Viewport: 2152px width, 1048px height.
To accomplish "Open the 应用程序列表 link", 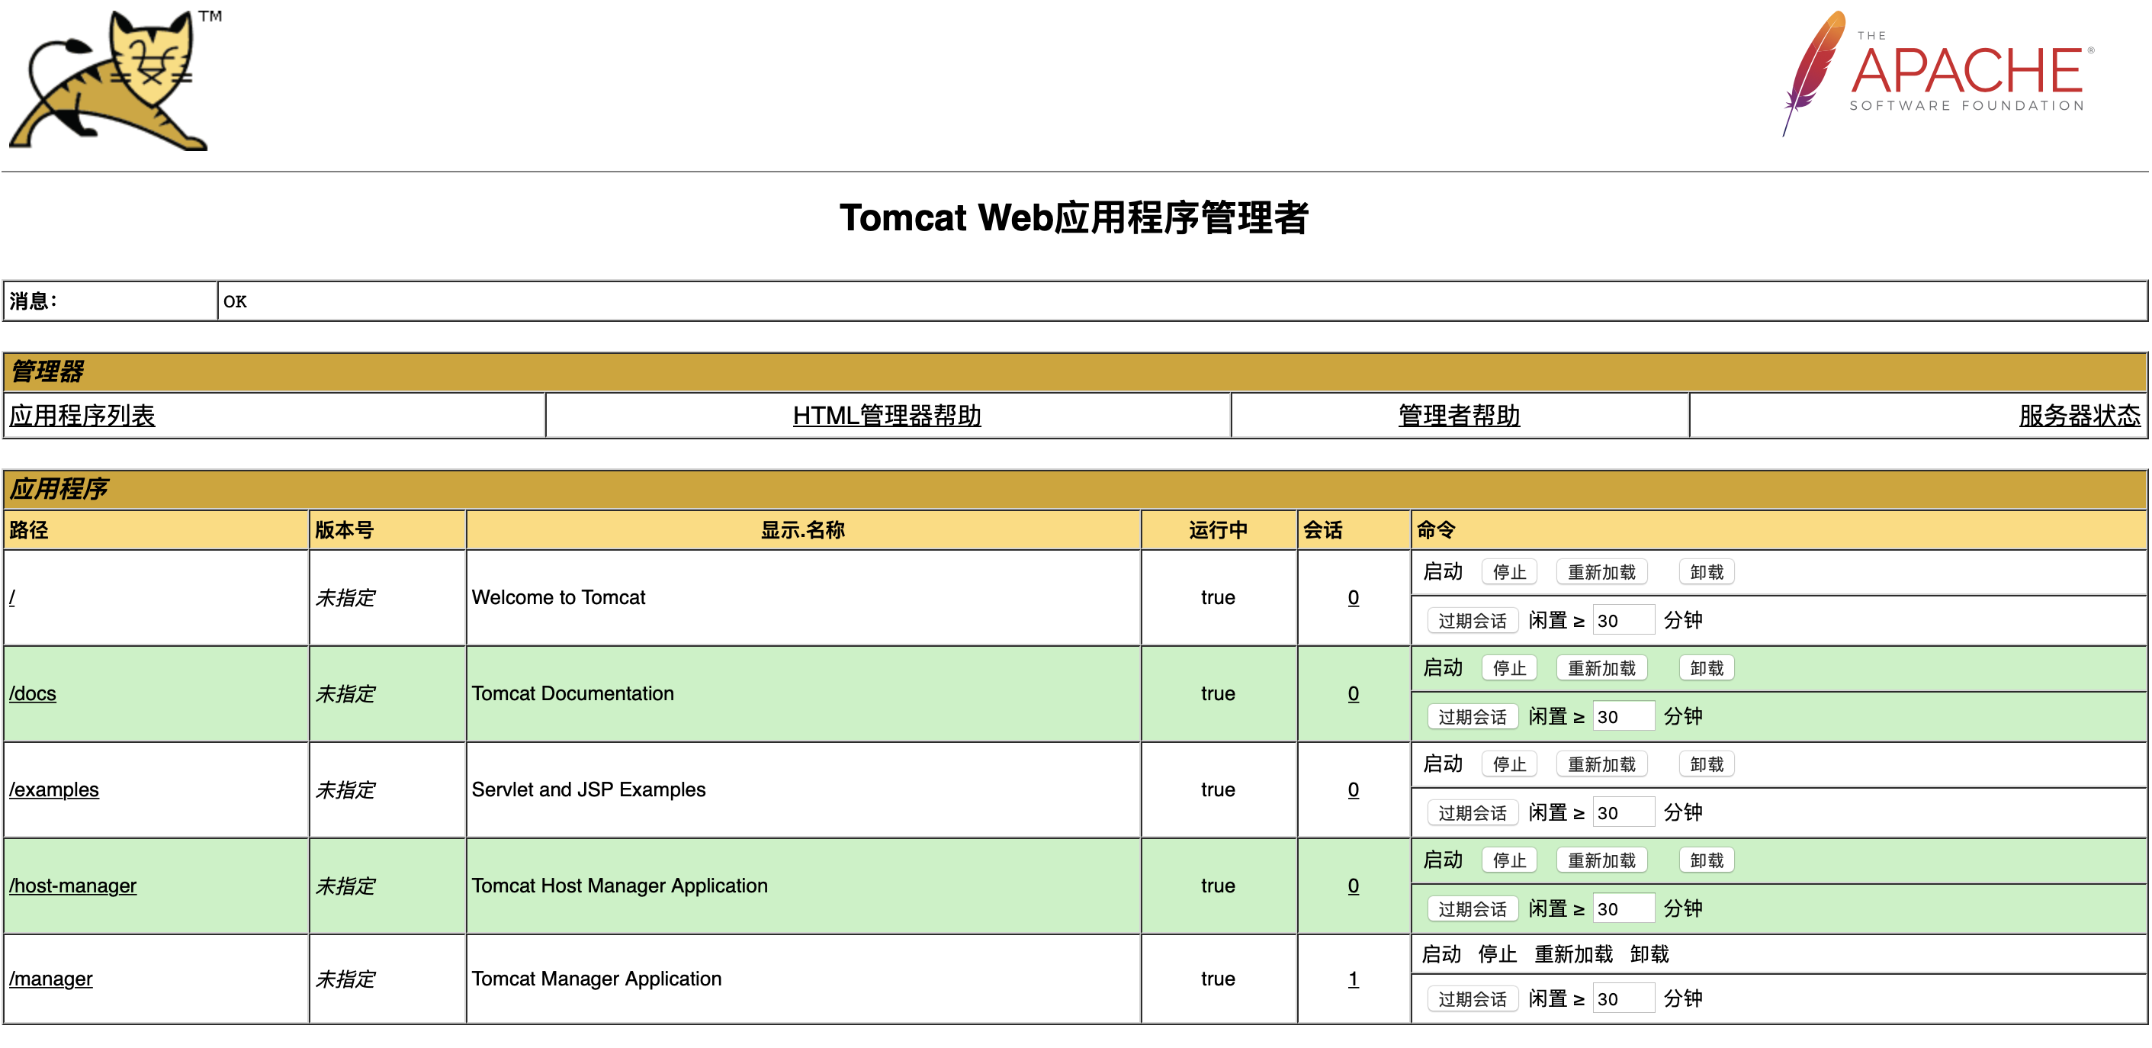I will 82,416.
